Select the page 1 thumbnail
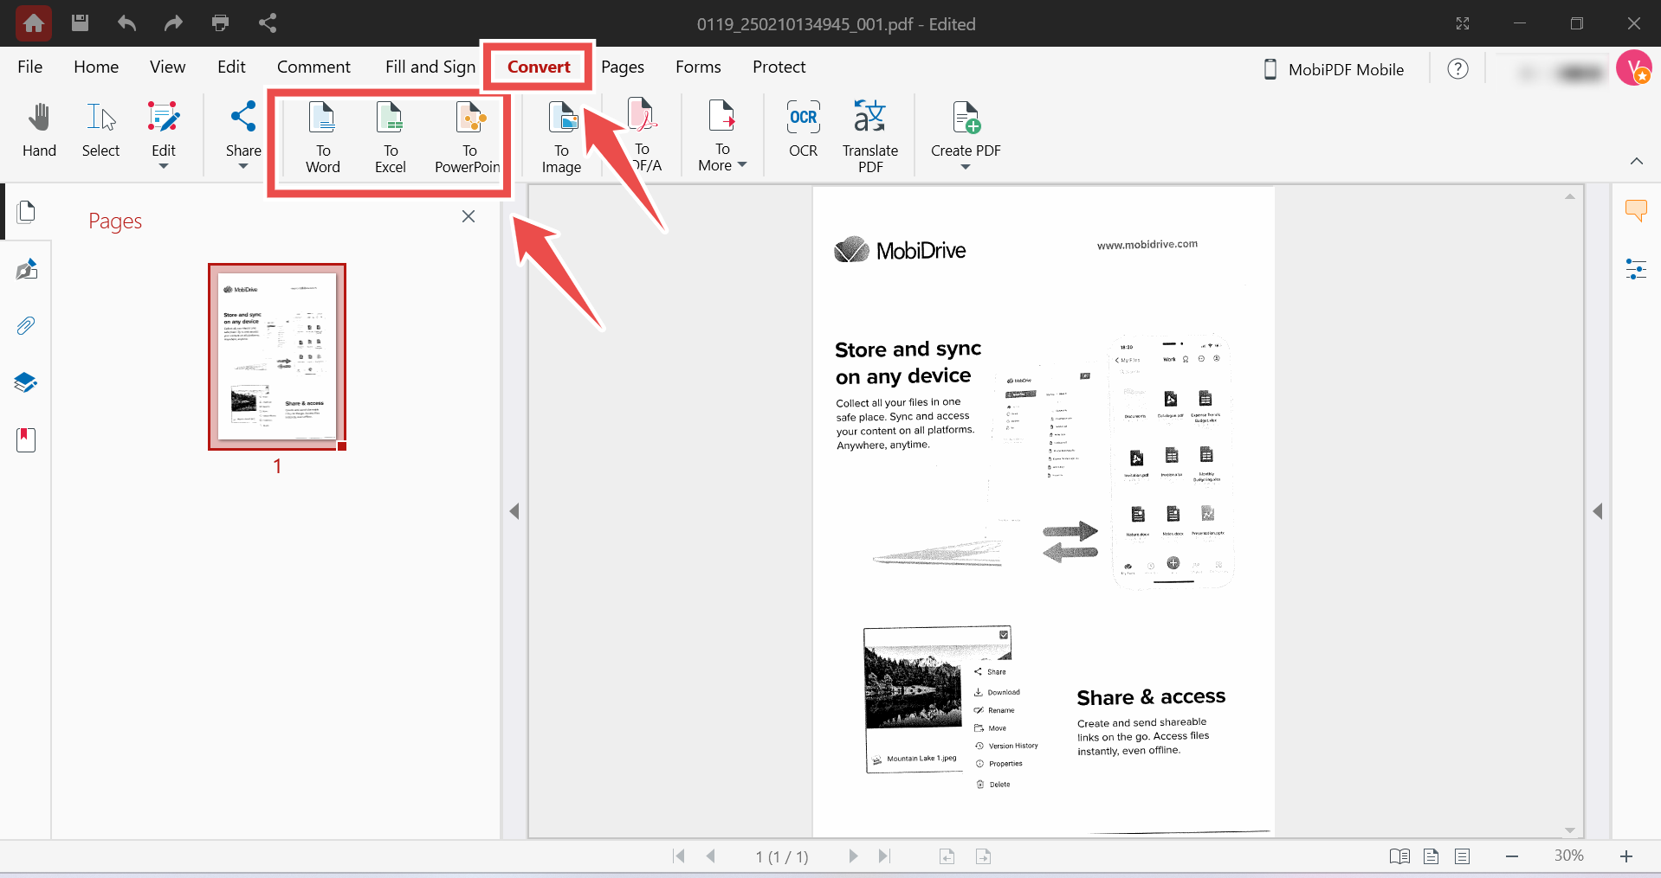Viewport: 1661px width, 878px height. click(x=277, y=356)
